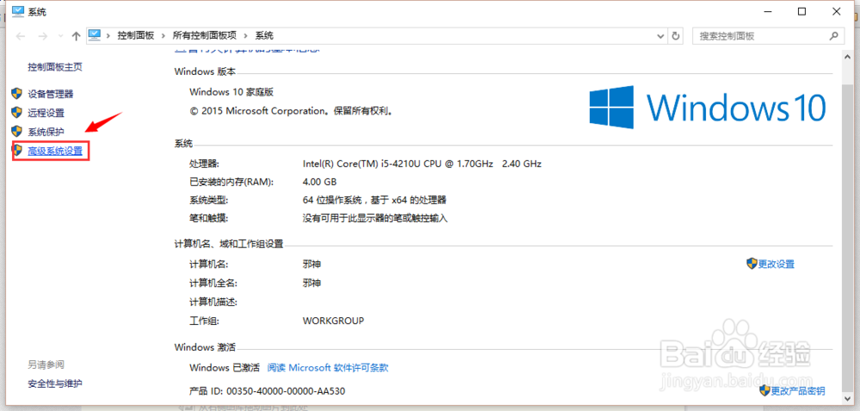Open 安全性和维护 link
Screen dimensions: 860x411
coord(55,383)
